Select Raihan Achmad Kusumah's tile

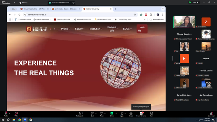[206, 34]
